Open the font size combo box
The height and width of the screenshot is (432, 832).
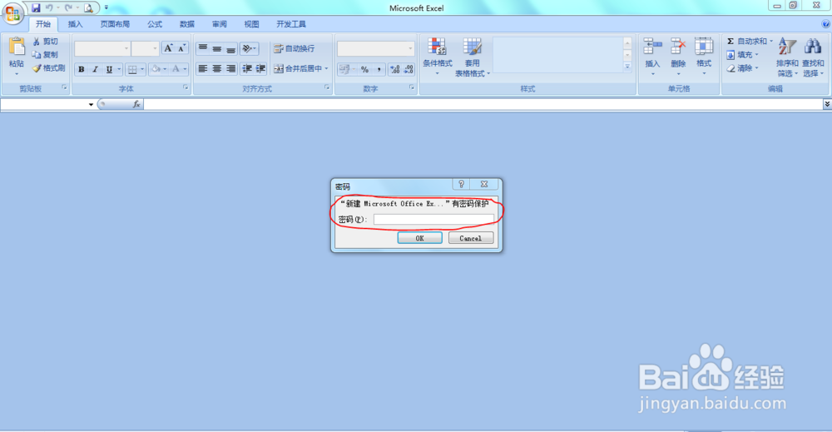pos(145,48)
